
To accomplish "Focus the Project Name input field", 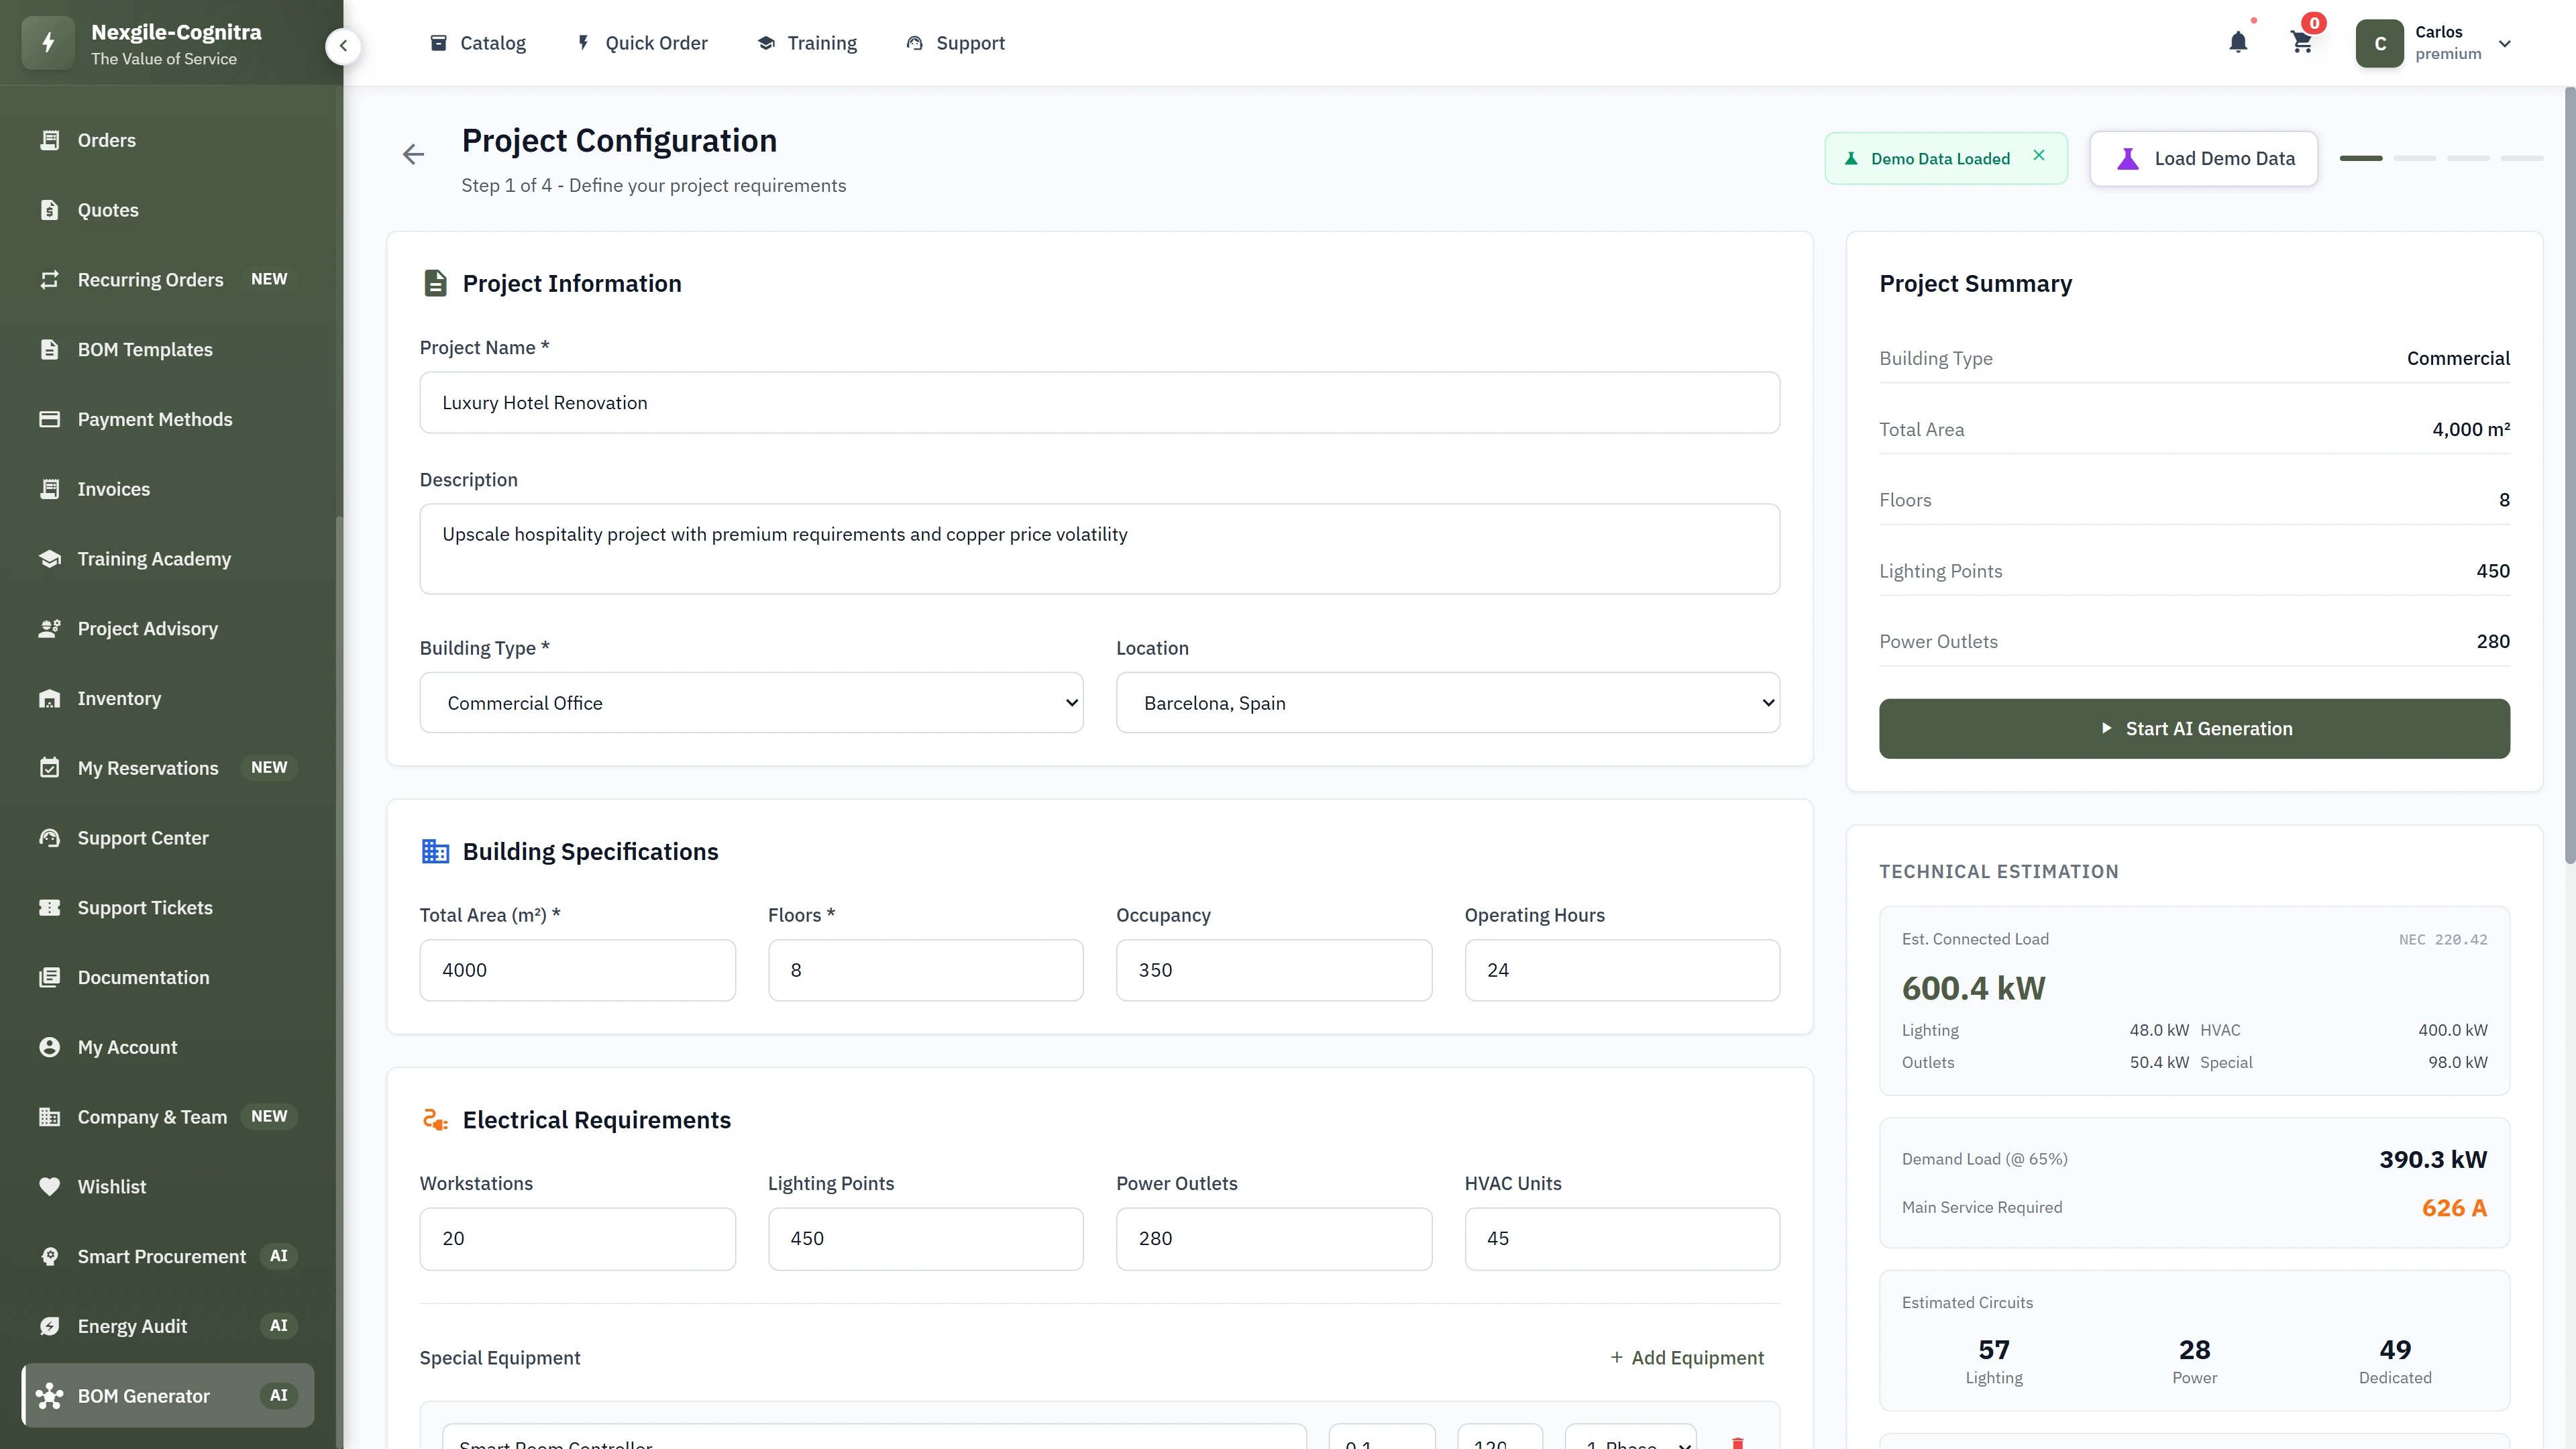I will [x=1099, y=403].
